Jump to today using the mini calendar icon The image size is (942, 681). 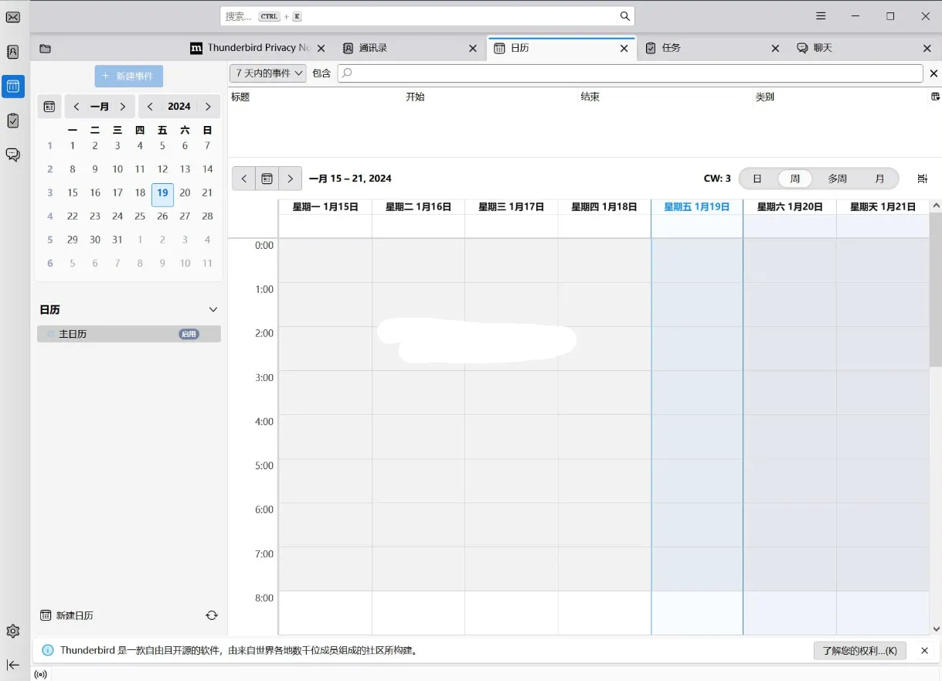pos(49,106)
